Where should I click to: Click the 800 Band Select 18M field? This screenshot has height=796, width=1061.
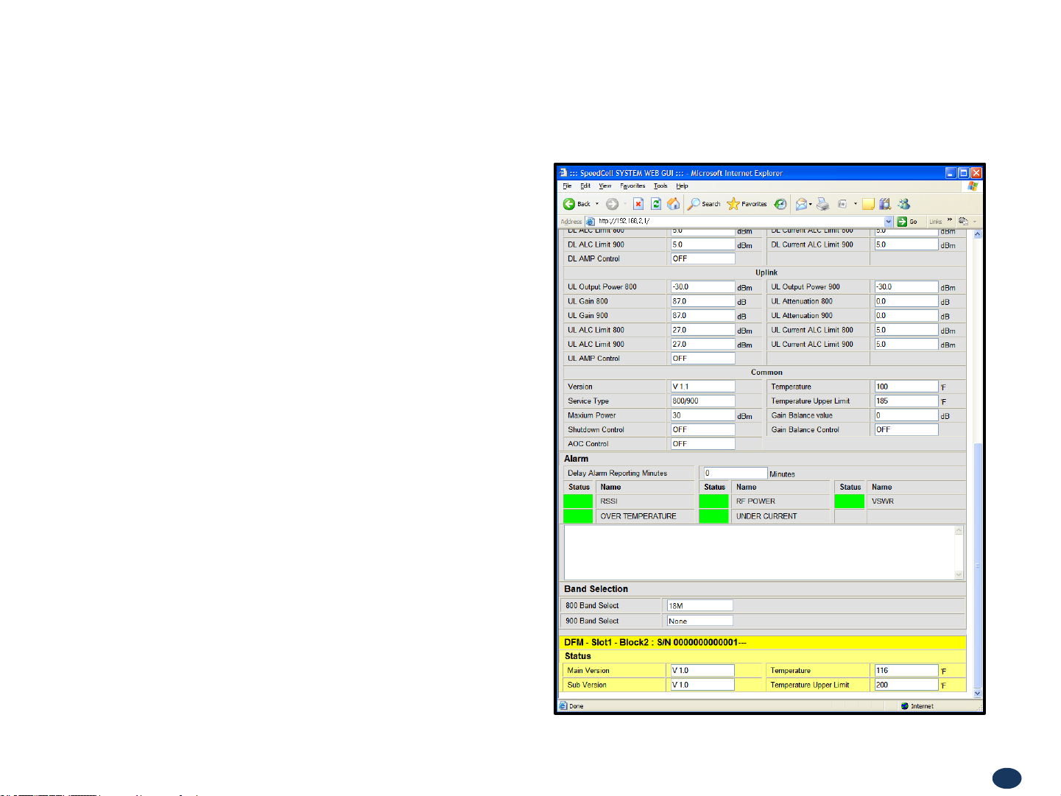pos(700,605)
